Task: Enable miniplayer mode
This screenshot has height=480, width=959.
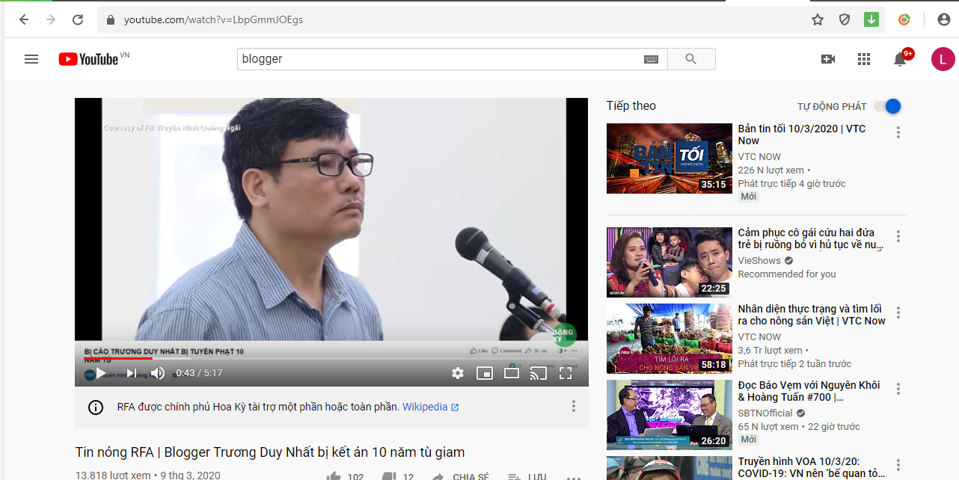Action: click(x=485, y=373)
